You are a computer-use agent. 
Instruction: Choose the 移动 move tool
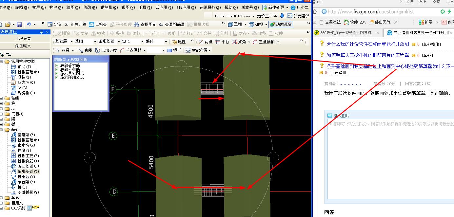tap(117, 33)
